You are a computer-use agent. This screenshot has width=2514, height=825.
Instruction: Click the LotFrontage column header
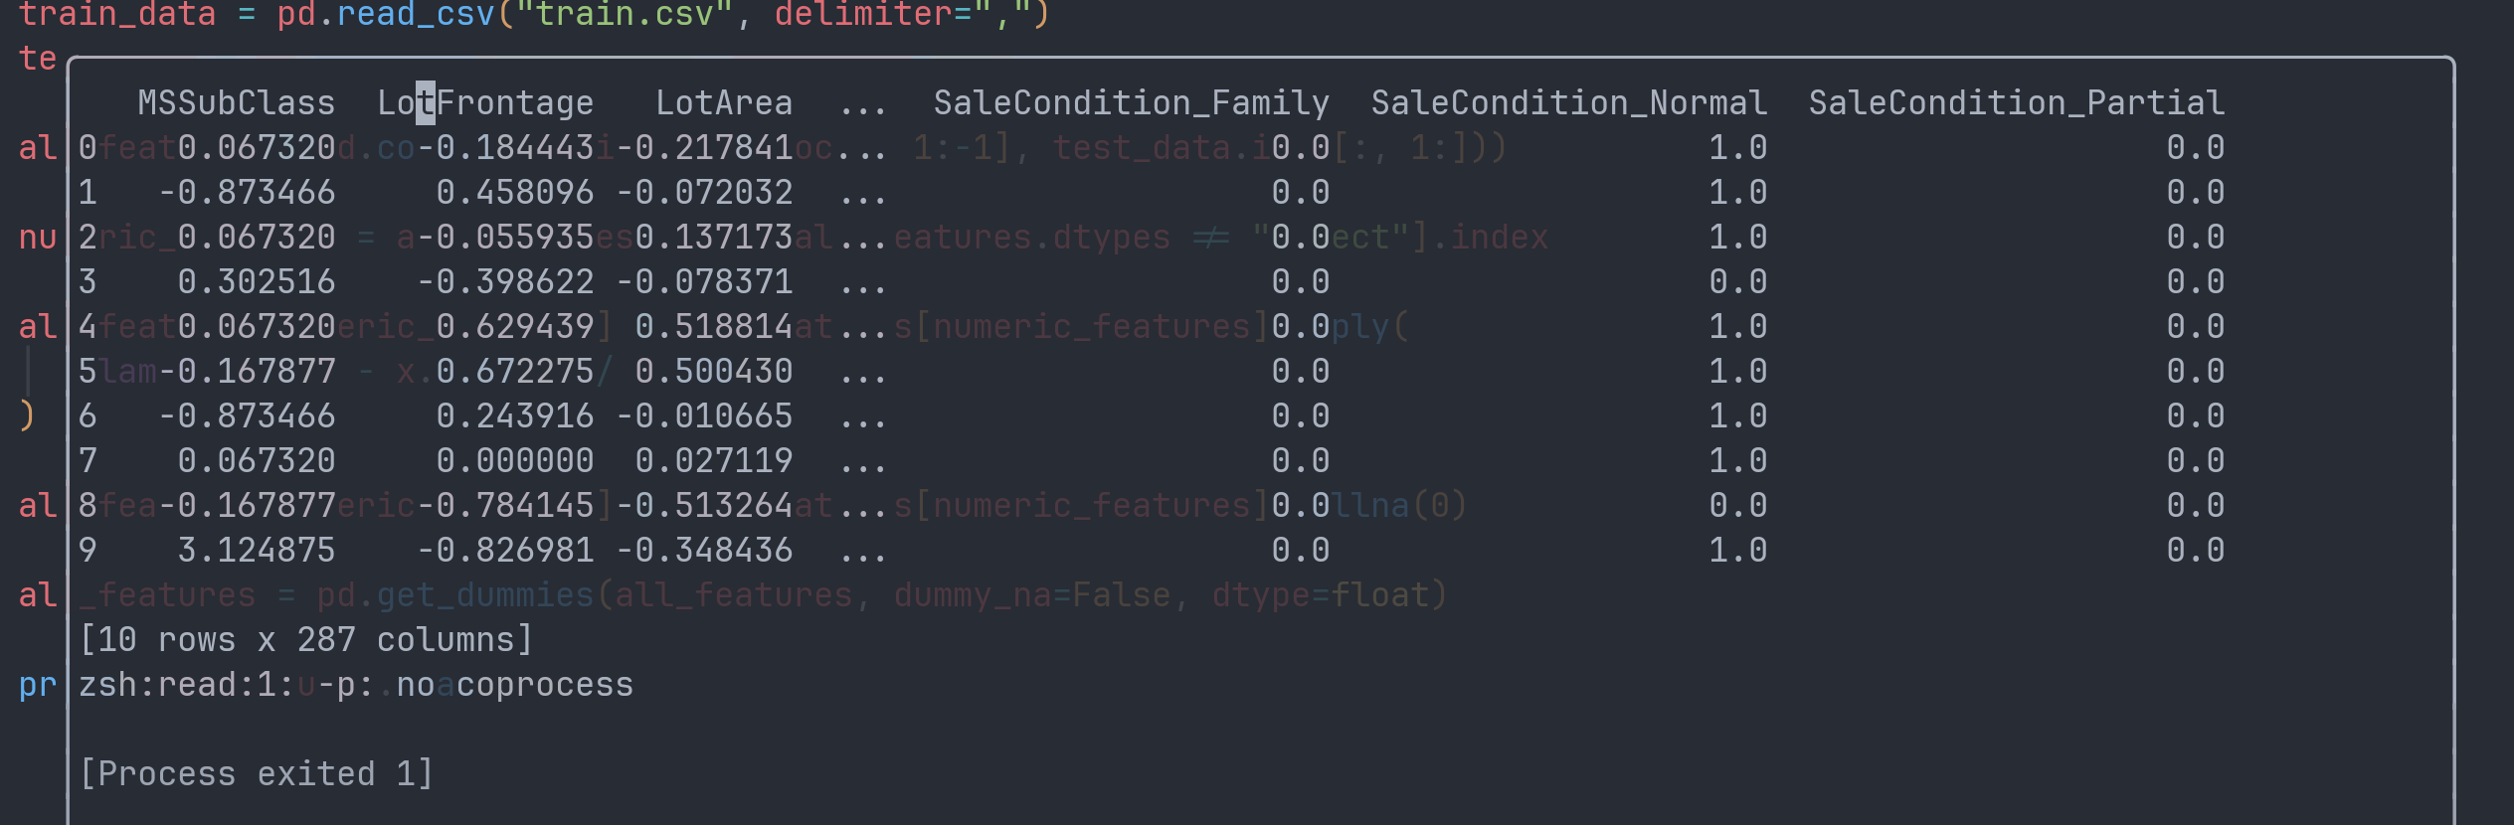point(485,103)
